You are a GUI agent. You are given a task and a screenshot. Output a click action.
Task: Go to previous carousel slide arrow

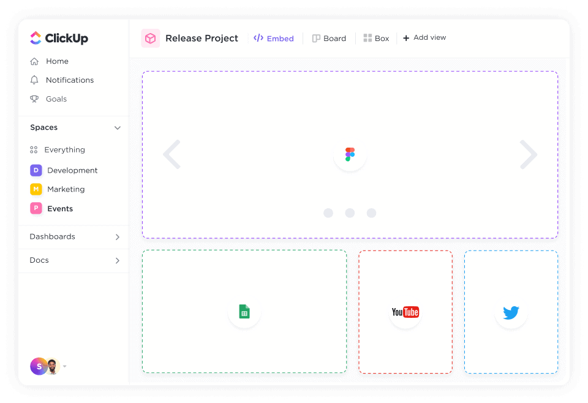(x=172, y=154)
